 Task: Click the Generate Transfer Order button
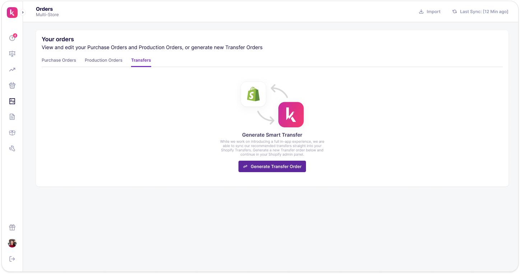272,166
